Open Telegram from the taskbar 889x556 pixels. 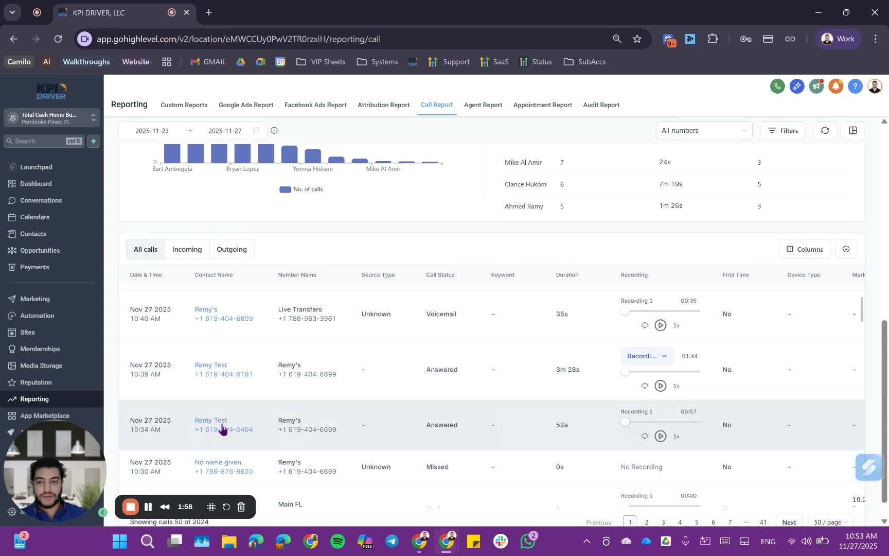392,541
